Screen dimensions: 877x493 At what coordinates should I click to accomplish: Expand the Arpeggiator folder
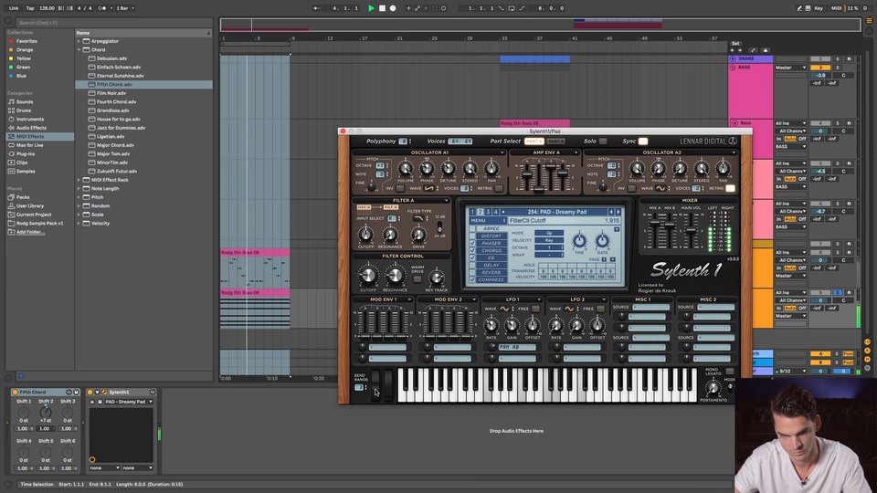[79, 41]
